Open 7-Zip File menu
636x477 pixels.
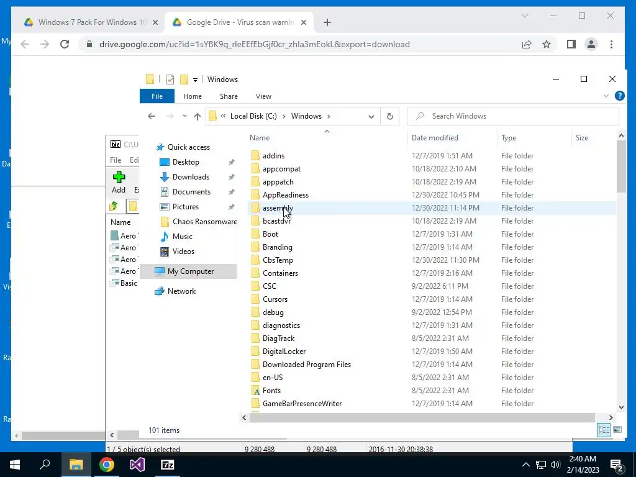tap(116, 160)
